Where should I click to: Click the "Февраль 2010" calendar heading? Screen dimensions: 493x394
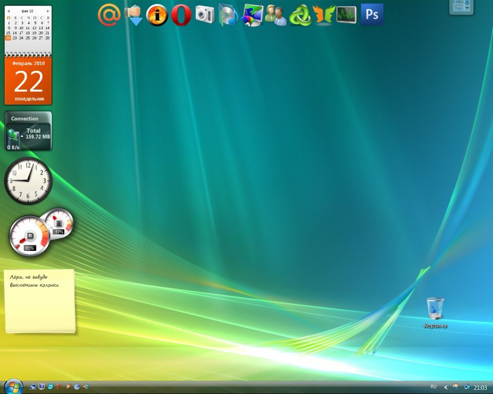tap(28, 63)
